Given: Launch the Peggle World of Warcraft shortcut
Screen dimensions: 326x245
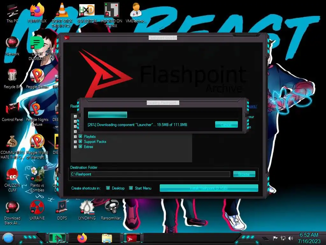Looking at the screenshot, I should [37, 147].
